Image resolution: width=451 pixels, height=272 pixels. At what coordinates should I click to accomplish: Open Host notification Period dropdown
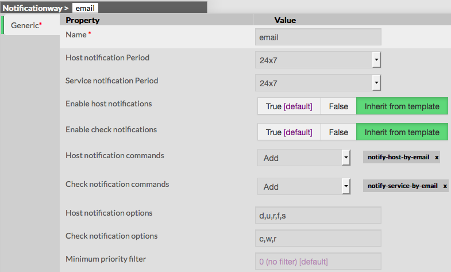click(376, 59)
